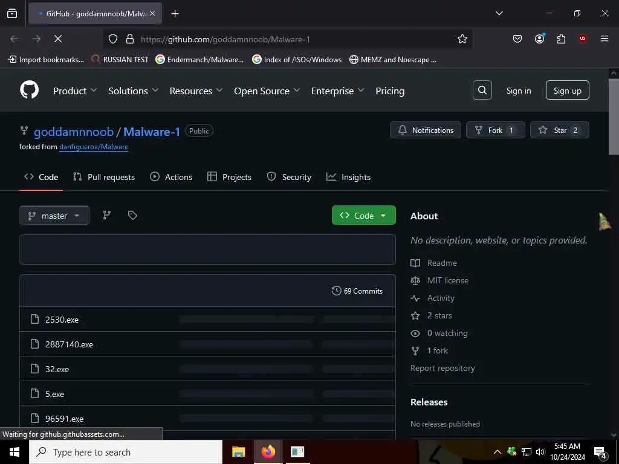Expand the Product menu

(75, 91)
